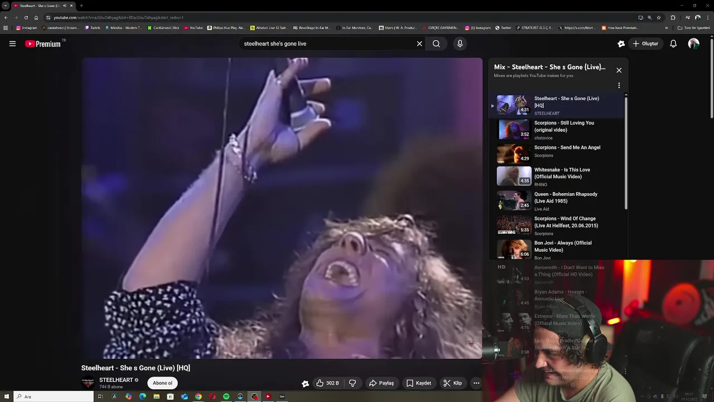Click the sparkle icon beside the like button
Screen dimensions: 714x402
[305, 383]
